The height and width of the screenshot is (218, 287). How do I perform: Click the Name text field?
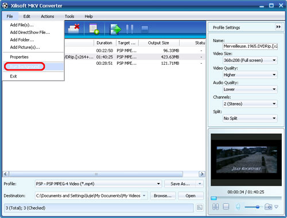pyautogui.click(x=250, y=46)
